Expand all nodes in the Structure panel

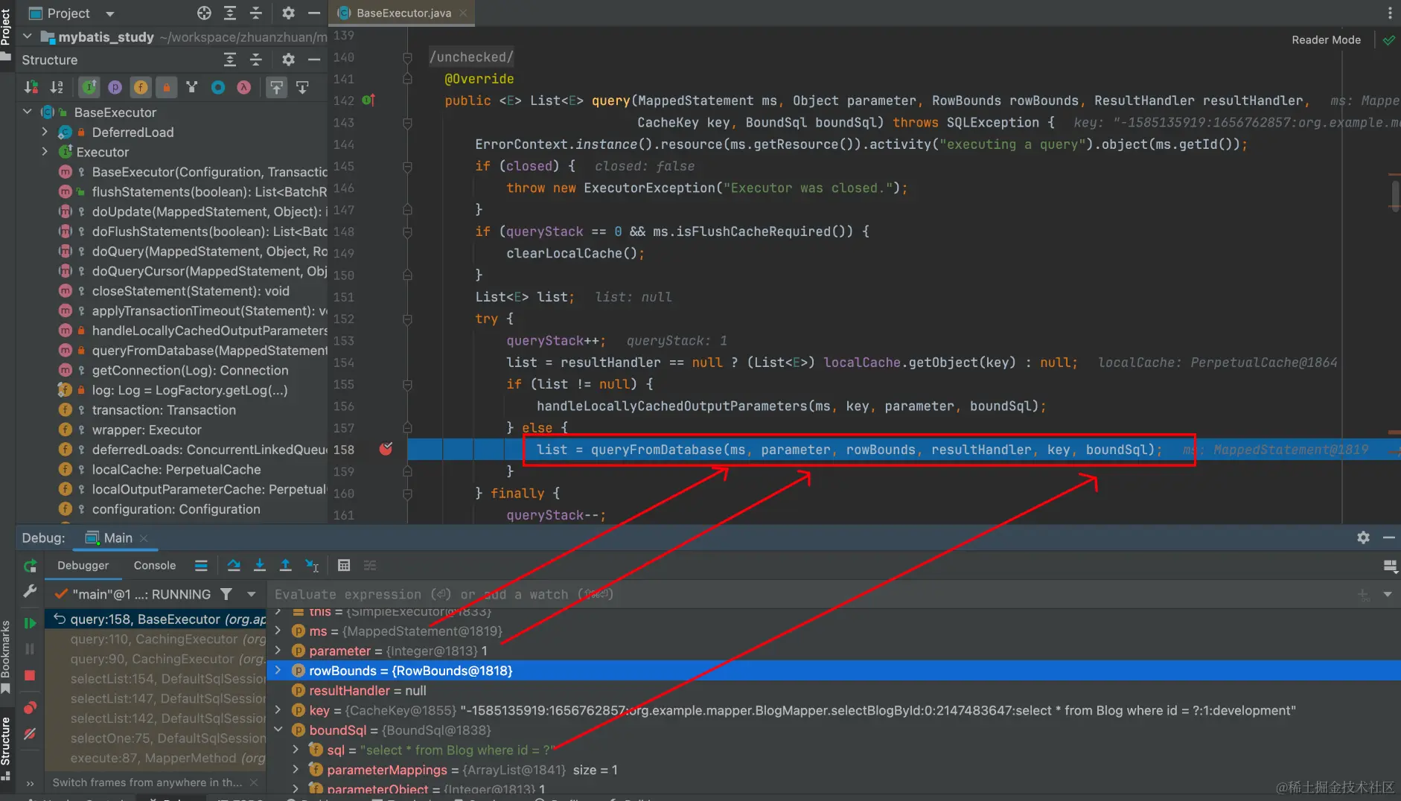230,60
